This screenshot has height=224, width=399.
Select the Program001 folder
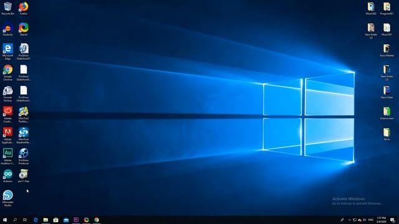pyautogui.click(x=387, y=8)
